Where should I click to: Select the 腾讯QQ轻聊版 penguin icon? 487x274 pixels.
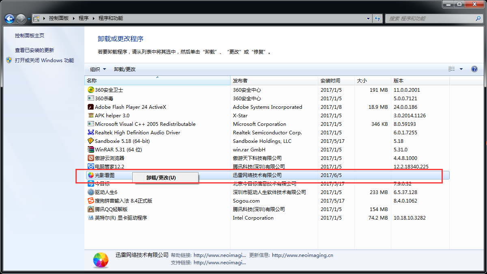90,209
